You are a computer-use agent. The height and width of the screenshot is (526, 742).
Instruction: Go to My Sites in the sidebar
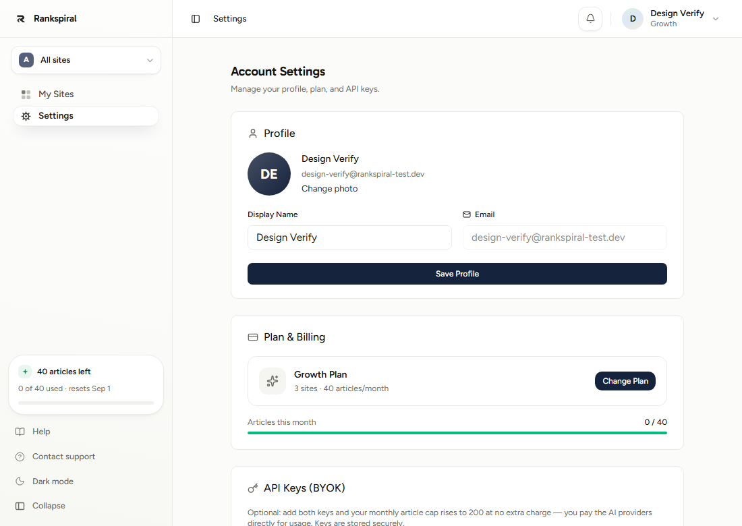click(x=86, y=94)
